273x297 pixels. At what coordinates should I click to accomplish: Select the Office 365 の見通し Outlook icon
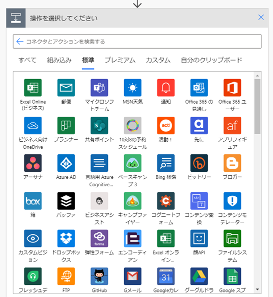pyautogui.click(x=199, y=88)
